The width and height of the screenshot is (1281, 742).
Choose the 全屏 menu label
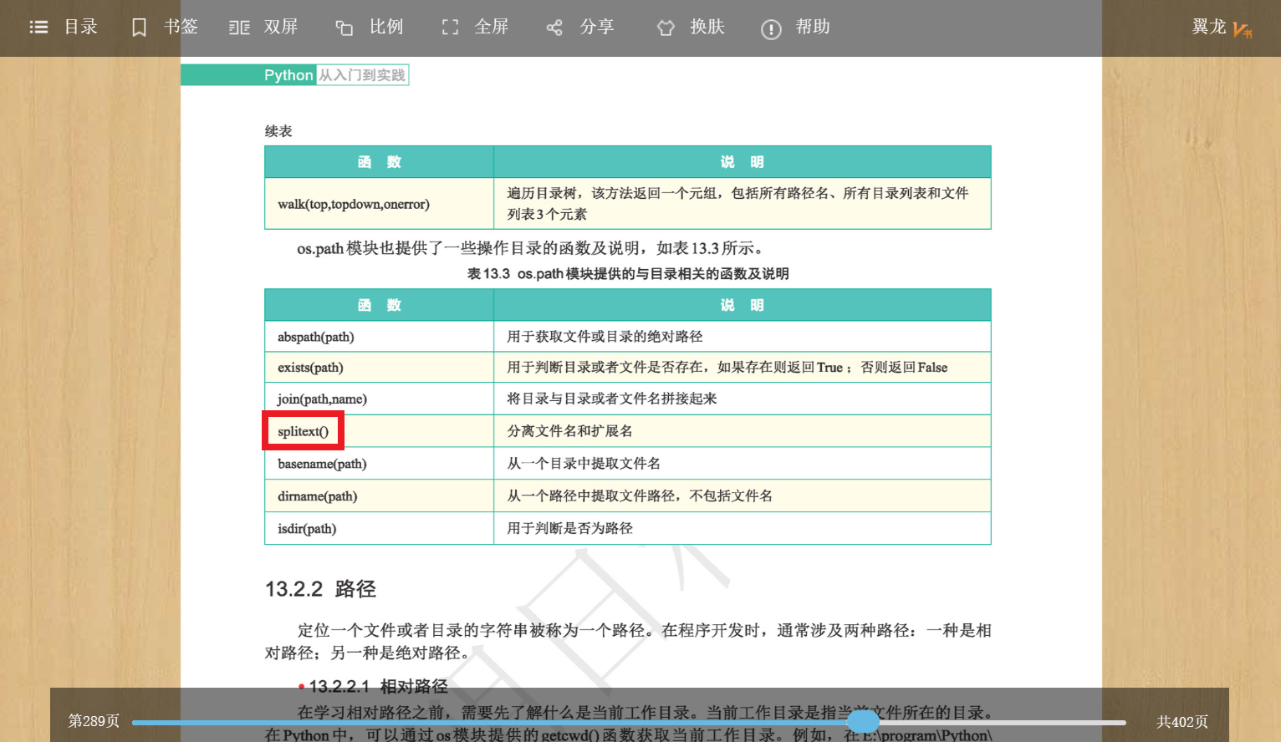(x=492, y=27)
